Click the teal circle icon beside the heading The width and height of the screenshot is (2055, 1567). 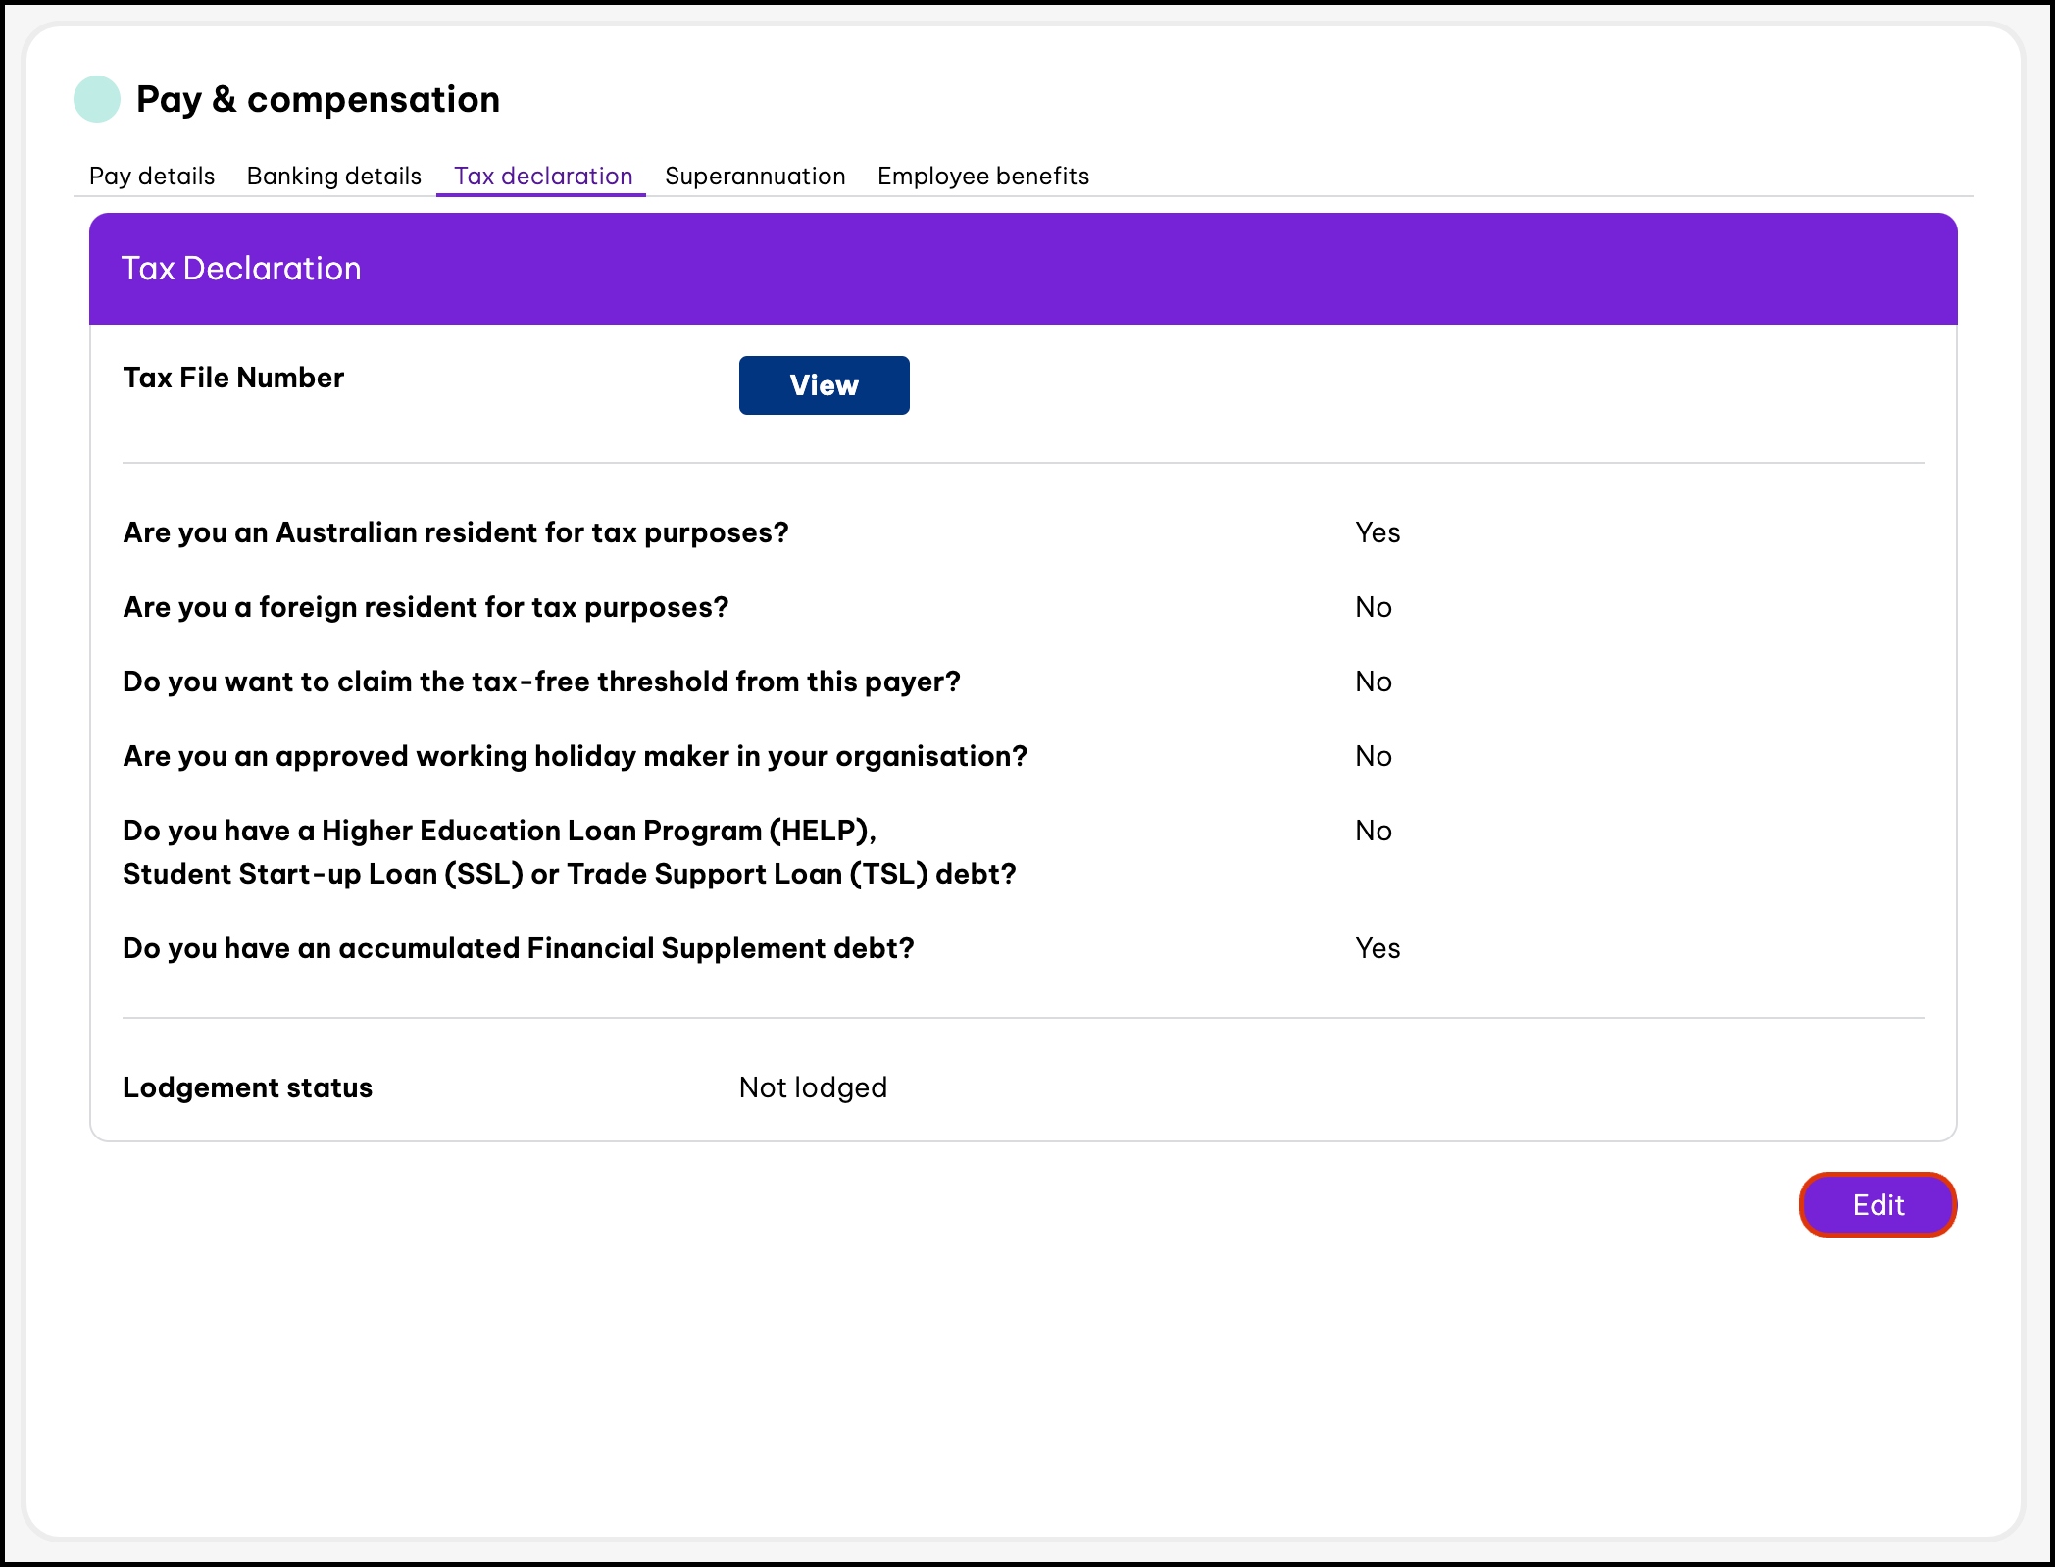[x=97, y=99]
